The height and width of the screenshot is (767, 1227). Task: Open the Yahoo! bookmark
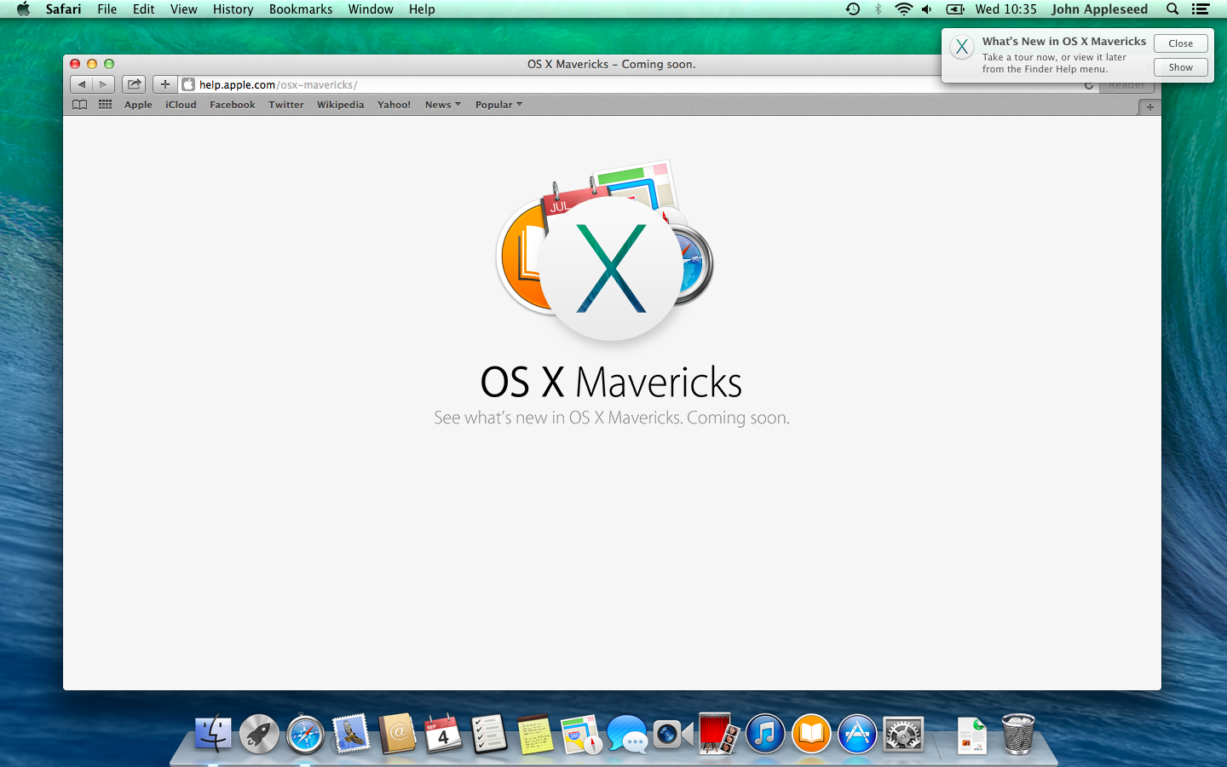[394, 105]
